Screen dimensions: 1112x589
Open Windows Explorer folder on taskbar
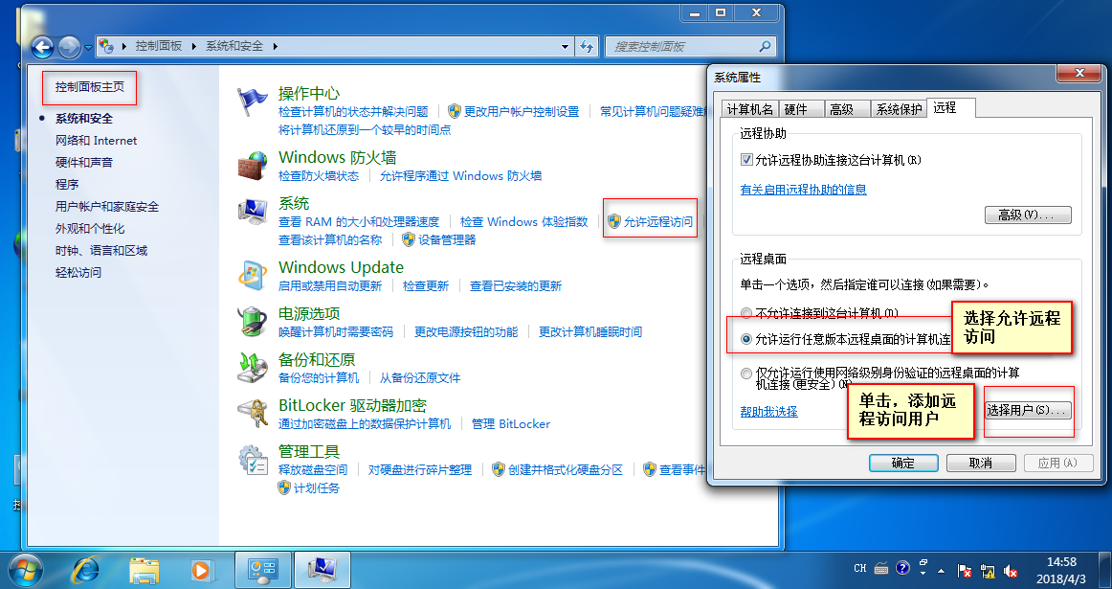click(x=144, y=570)
